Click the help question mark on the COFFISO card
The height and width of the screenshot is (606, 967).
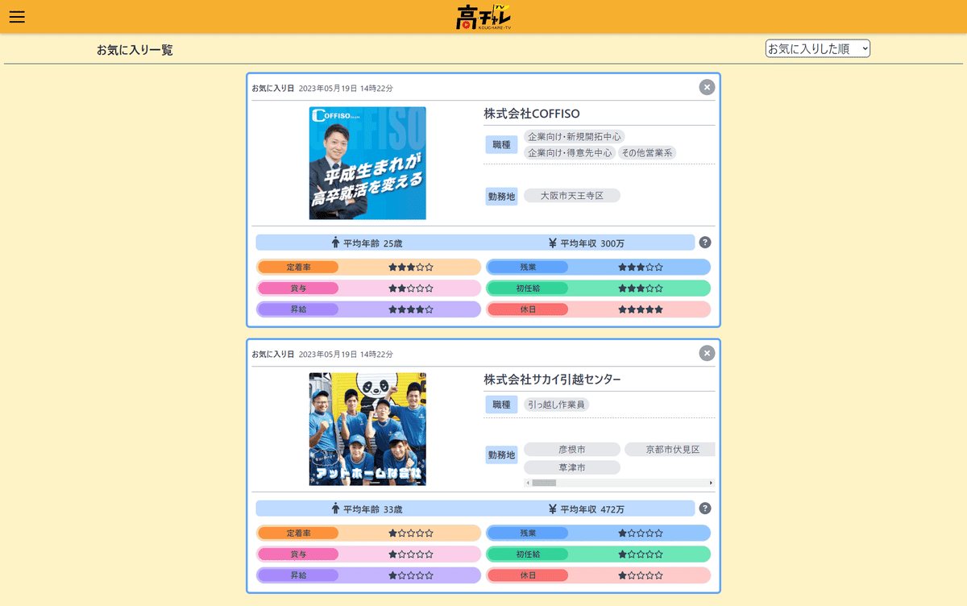[x=707, y=241]
